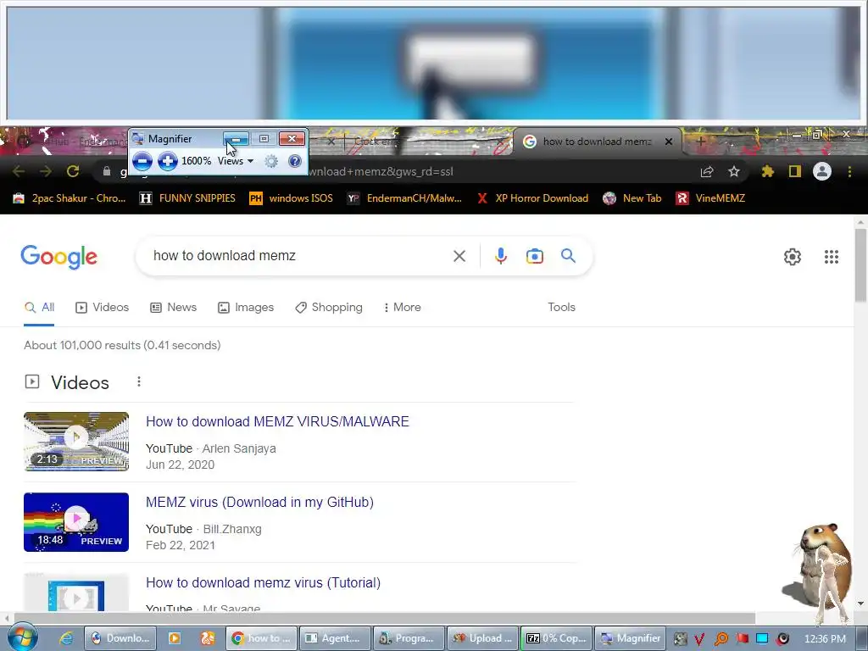Open the FUNNY SNIPPIES bookmark

(x=187, y=198)
